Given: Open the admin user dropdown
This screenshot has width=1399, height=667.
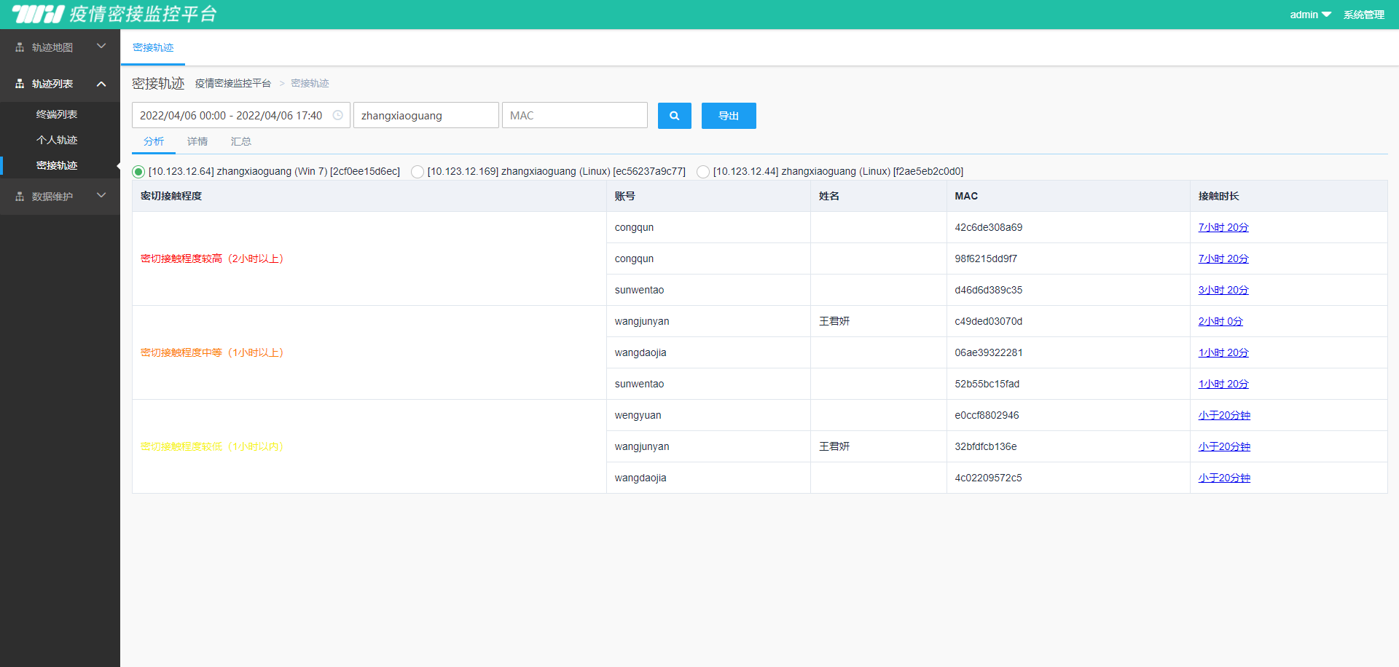Looking at the screenshot, I should (1309, 15).
